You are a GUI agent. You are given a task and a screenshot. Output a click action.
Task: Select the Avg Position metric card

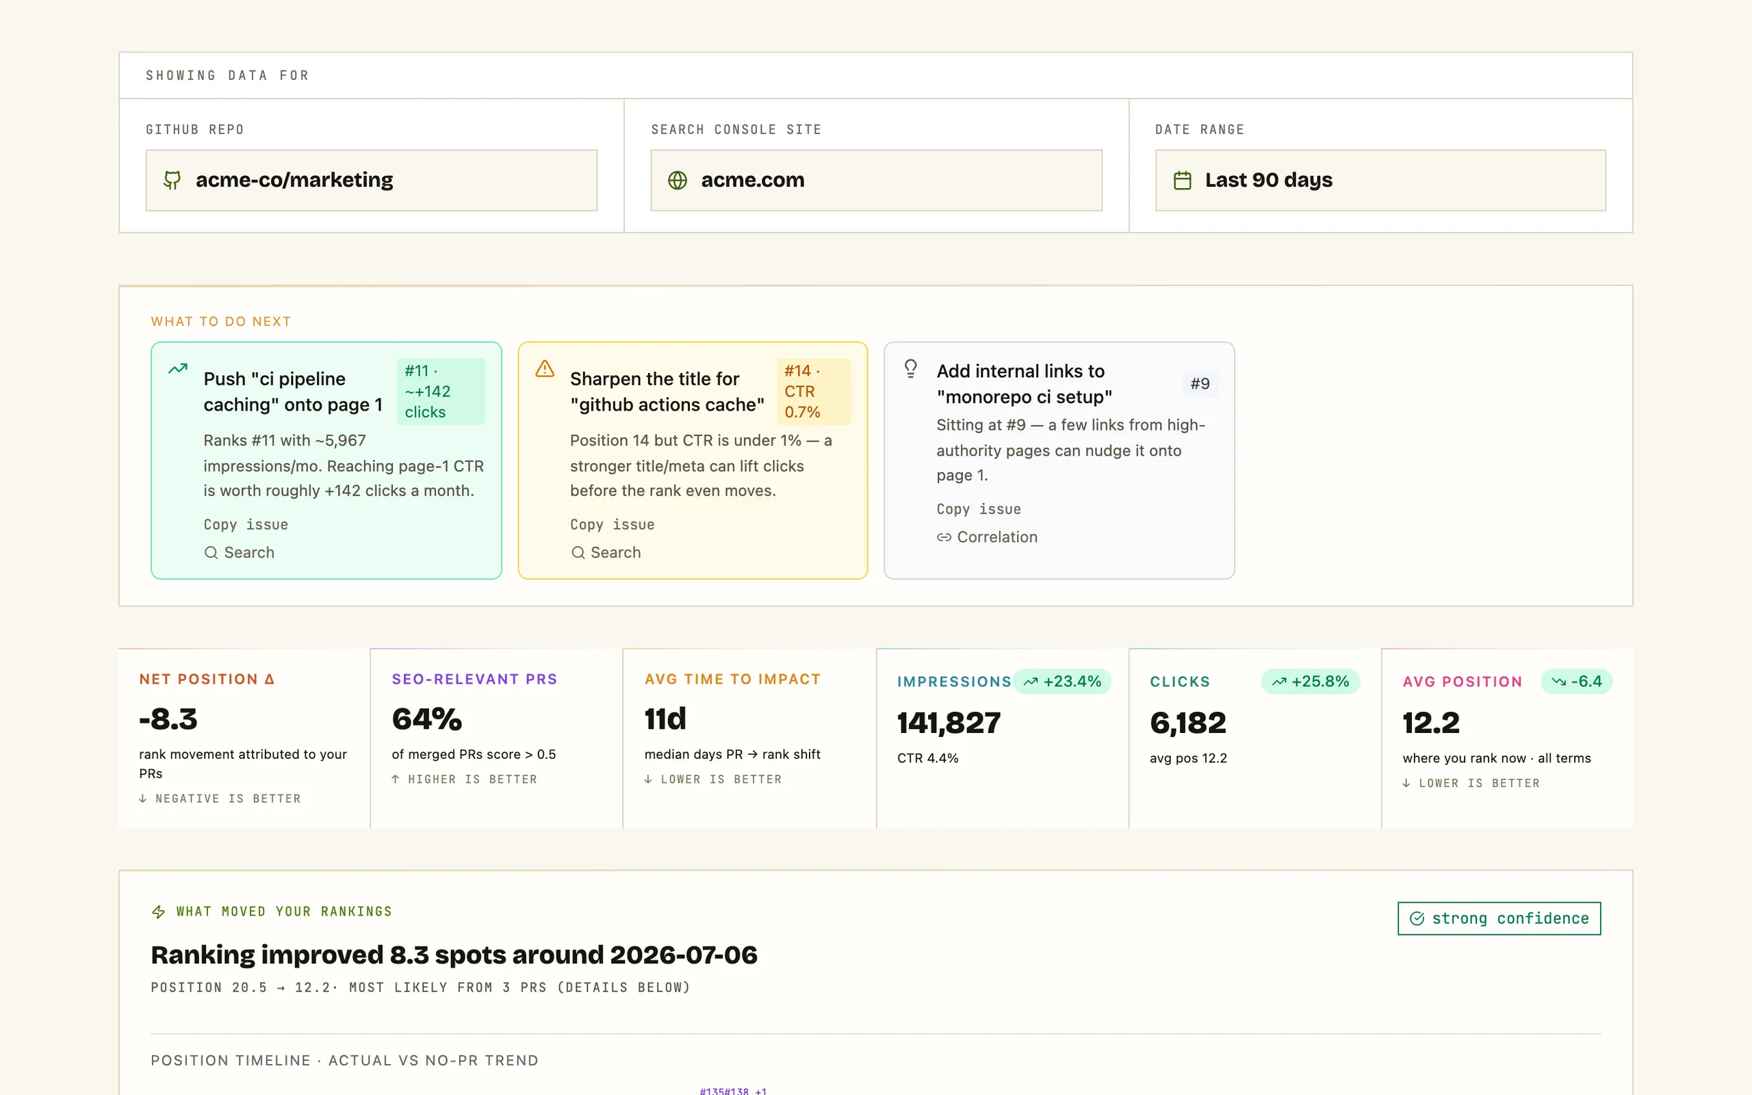[1507, 738]
